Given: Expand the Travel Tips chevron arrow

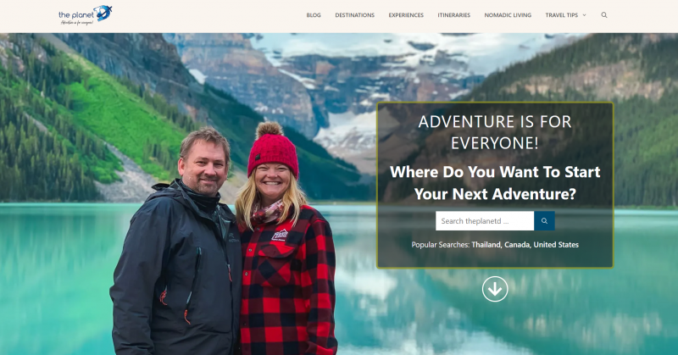Looking at the screenshot, I should (x=584, y=15).
